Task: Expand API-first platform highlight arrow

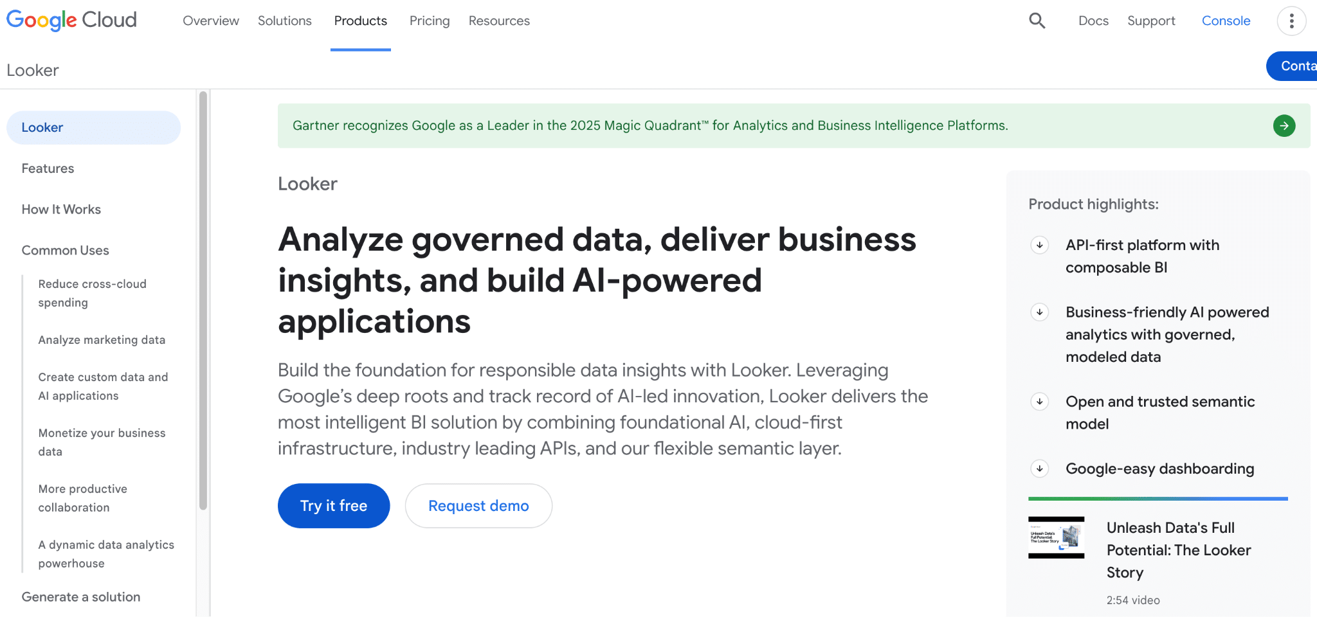Action: pyautogui.click(x=1039, y=245)
